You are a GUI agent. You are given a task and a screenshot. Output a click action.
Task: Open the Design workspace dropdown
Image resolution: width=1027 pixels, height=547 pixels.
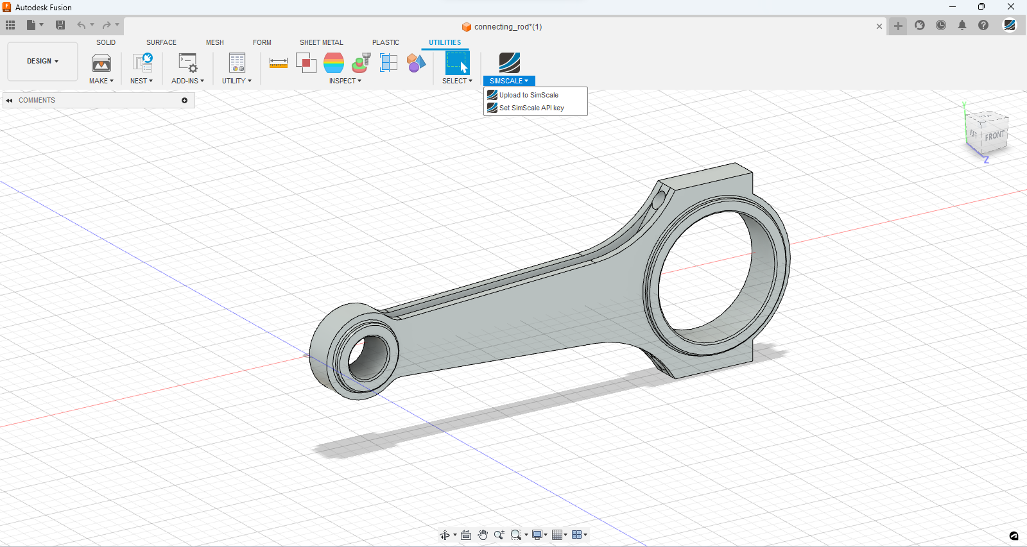pos(42,62)
